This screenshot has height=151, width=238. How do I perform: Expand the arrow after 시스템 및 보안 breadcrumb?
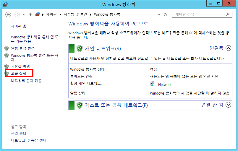(90, 14)
